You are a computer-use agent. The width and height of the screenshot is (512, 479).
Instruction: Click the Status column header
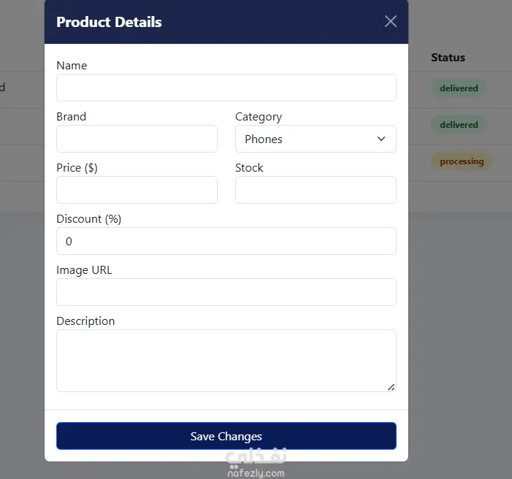click(448, 58)
